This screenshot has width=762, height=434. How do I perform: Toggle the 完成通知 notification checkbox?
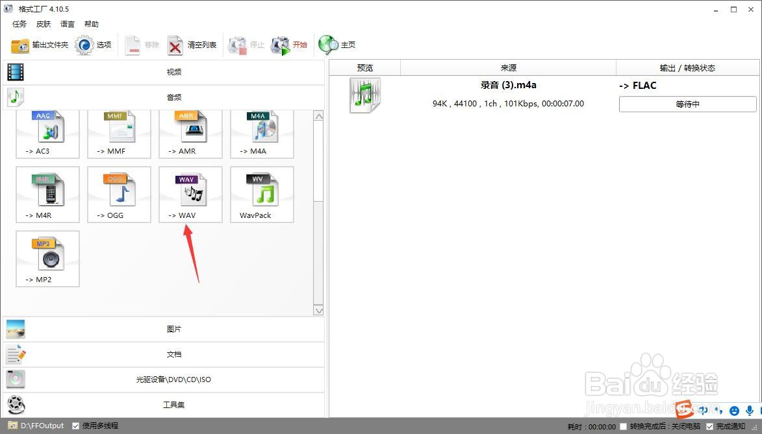(709, 426)
